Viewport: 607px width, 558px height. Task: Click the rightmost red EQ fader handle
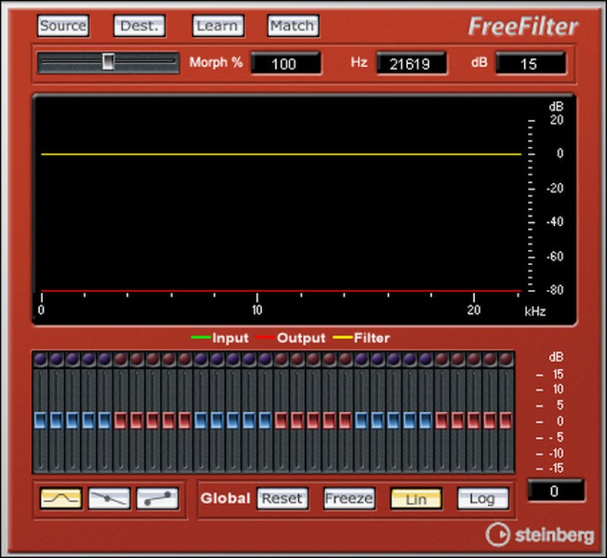(x=505, y=420)
